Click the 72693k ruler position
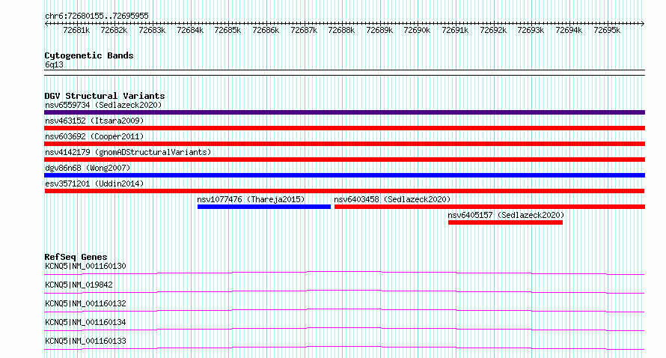666x358 pixels. 531,30
